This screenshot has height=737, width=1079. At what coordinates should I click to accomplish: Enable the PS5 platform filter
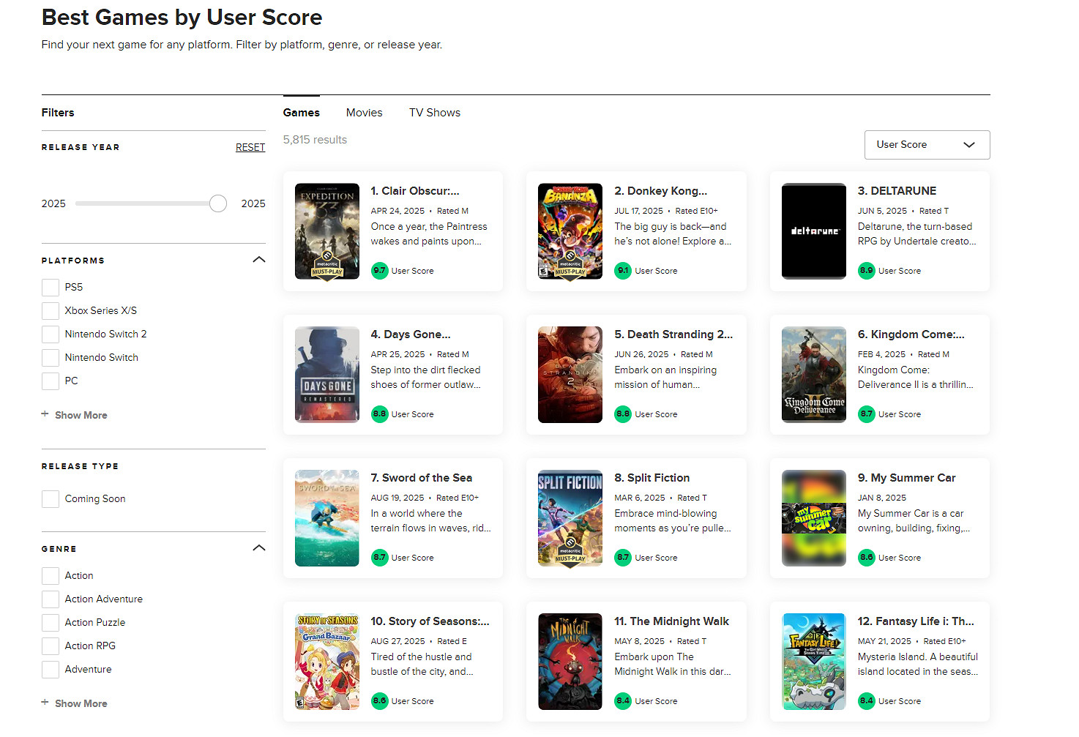click(x=50, y=287)
